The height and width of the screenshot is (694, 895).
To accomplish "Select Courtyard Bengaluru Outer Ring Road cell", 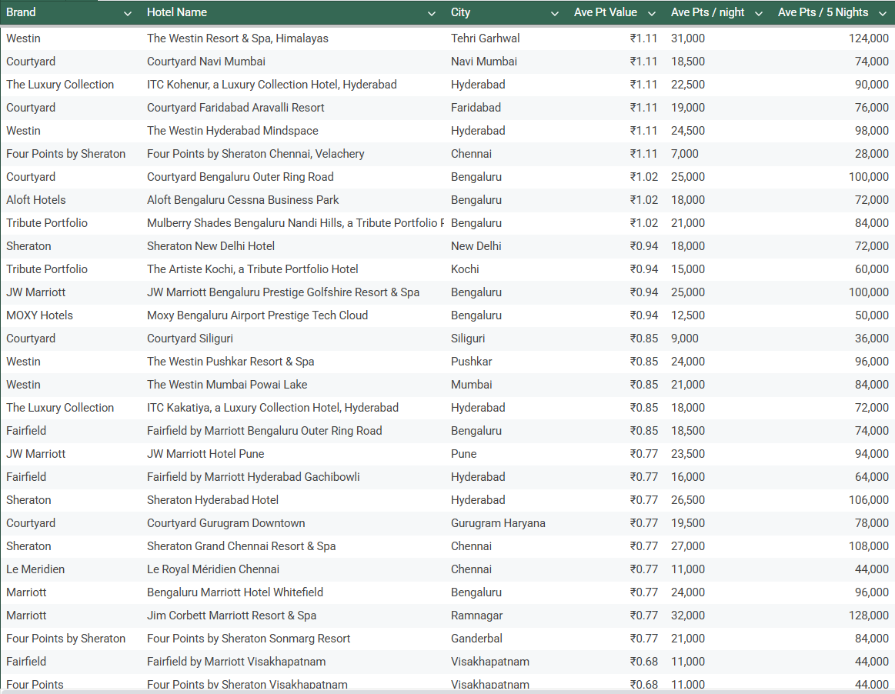I will 240,177.
